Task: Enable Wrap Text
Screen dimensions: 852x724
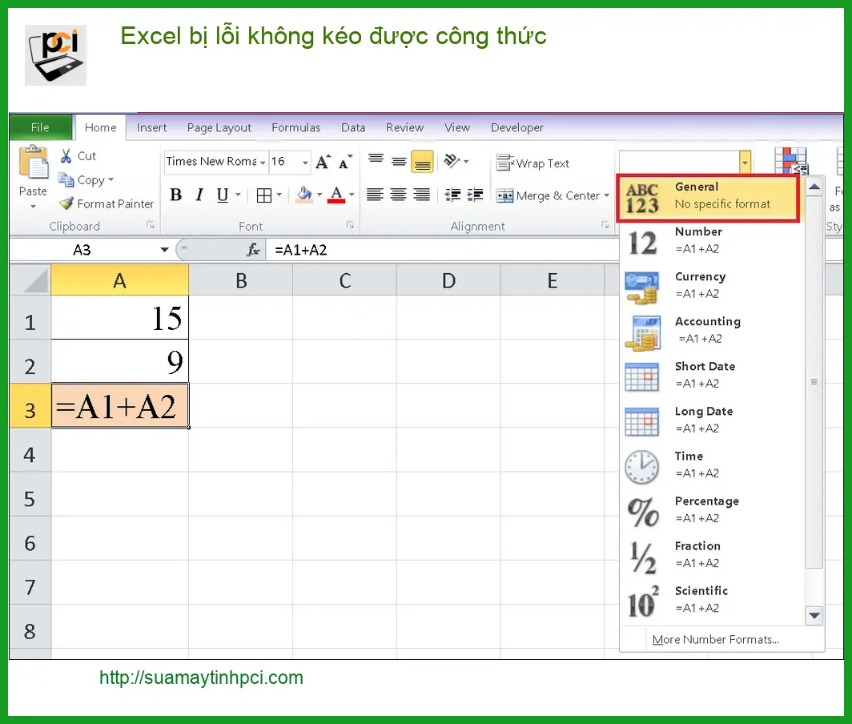Action: coord(532,163)
